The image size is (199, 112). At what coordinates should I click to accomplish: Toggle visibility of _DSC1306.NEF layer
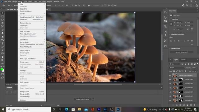(x=170, y=92)
